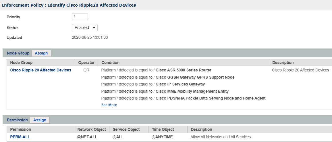332x142 pixels.
Task: Click the Condition column header
Action: click(110, 63)
